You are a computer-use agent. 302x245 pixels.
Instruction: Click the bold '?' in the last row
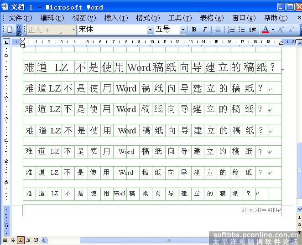(x=249, y=193)
